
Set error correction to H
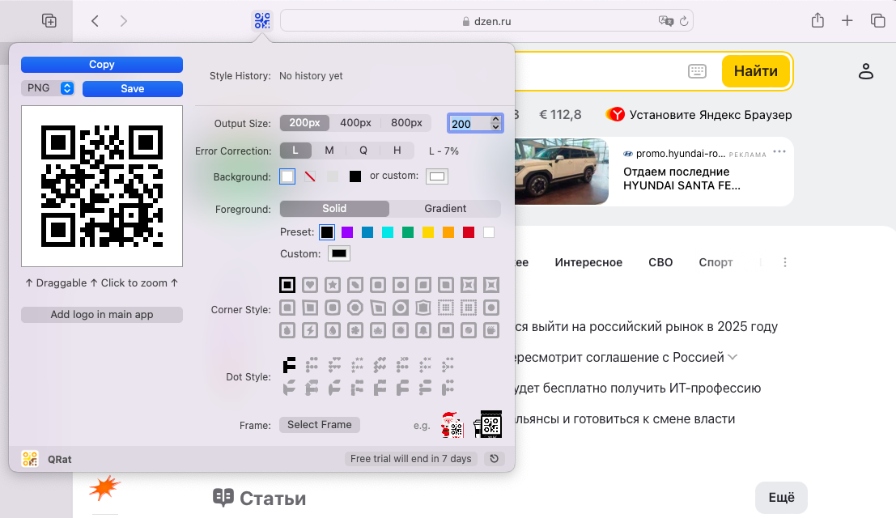click(397, 151)
